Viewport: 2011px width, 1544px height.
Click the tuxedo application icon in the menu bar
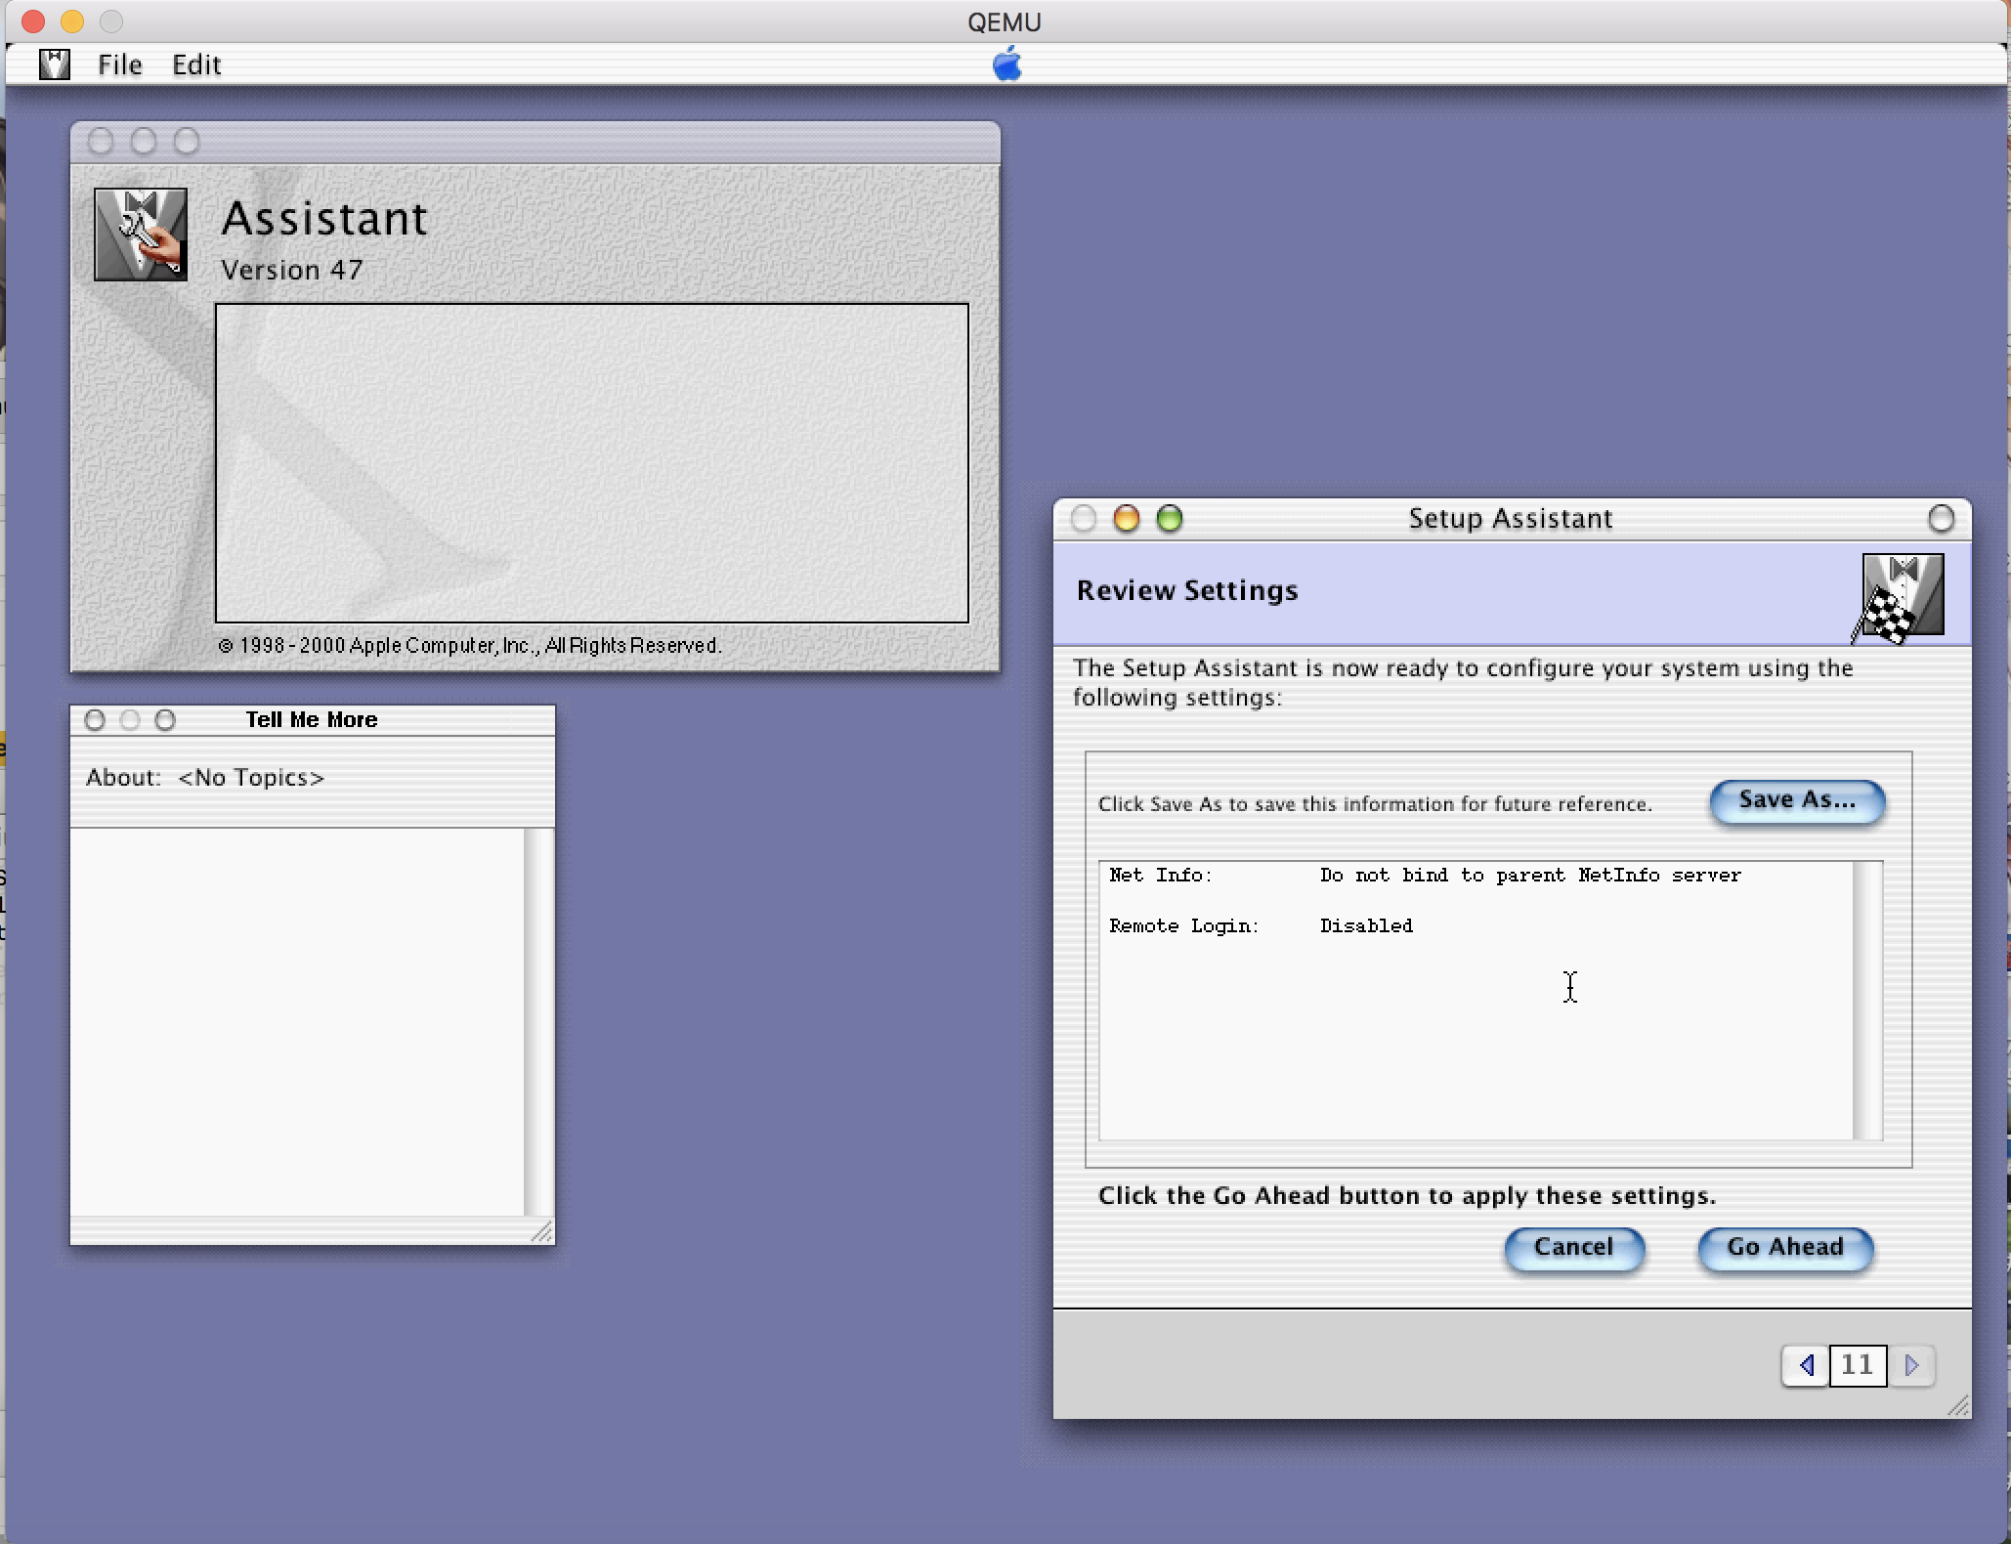coord(55,64)
